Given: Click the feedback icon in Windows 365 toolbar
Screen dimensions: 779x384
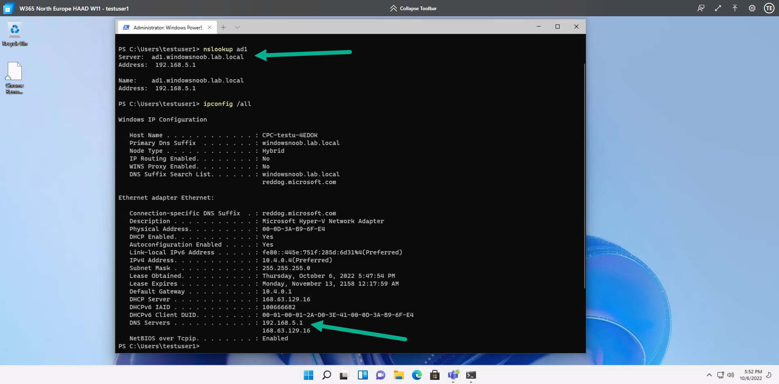Looking at the screenshot, I should (x=701, y=8).
